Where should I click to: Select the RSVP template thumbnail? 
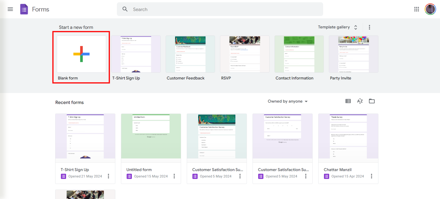[x=245, y=54]
